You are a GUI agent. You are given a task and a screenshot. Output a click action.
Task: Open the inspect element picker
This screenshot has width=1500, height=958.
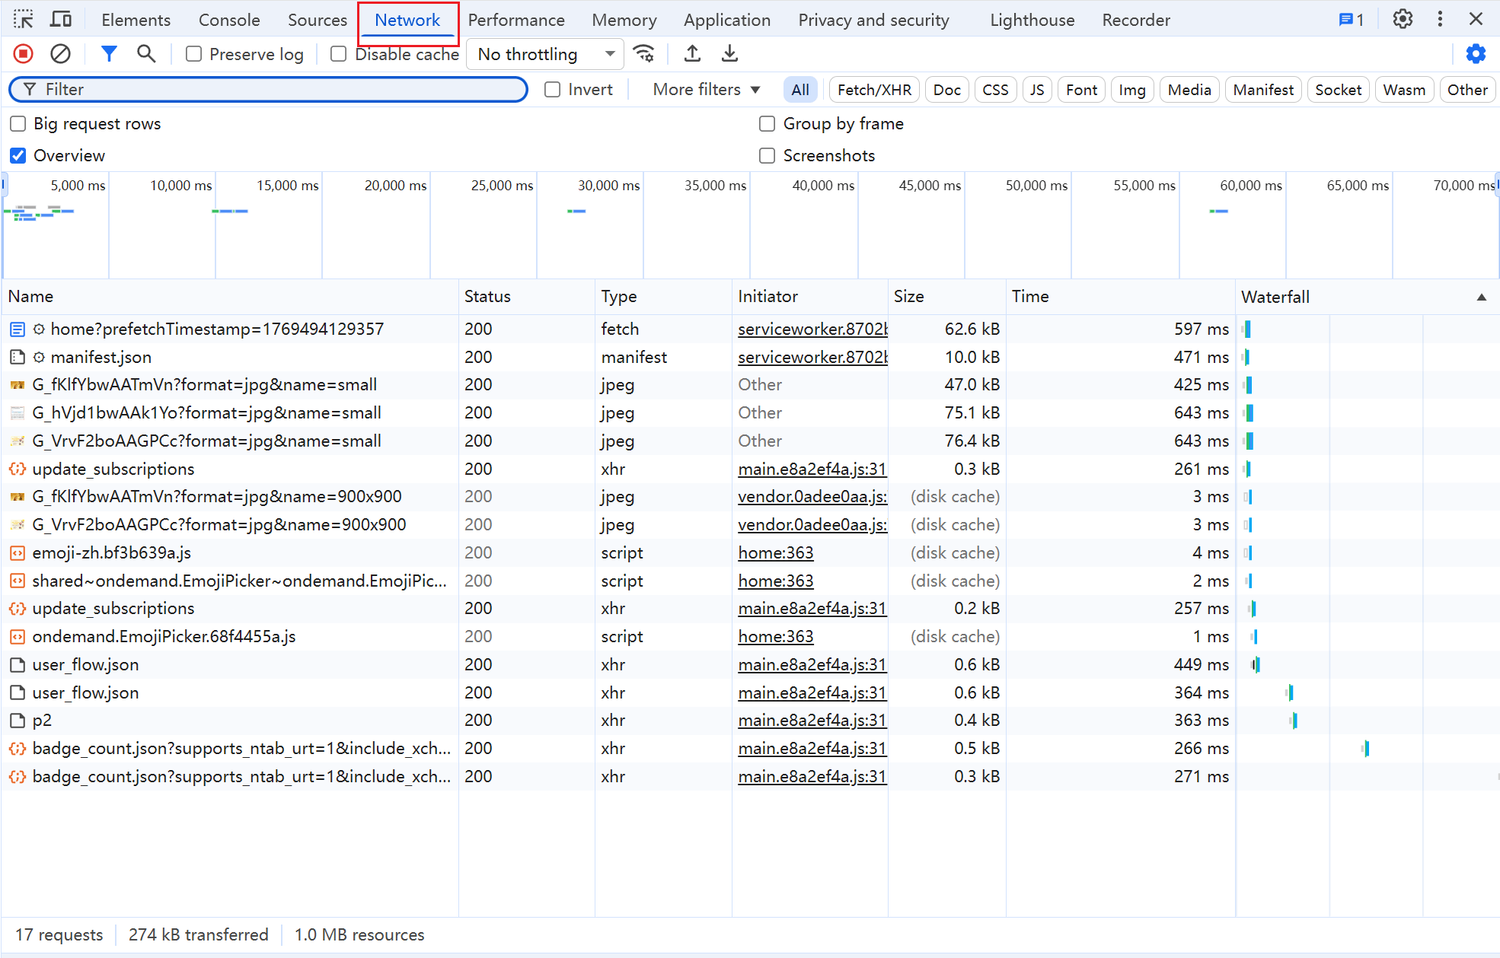(x=24, y=20)
